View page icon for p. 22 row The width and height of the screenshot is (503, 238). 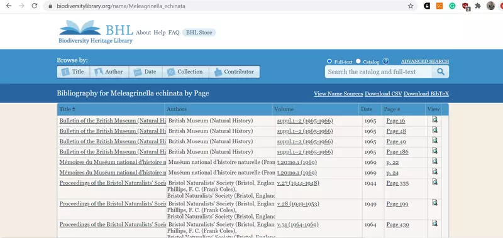pyautogui.click(x=434, y=161)
